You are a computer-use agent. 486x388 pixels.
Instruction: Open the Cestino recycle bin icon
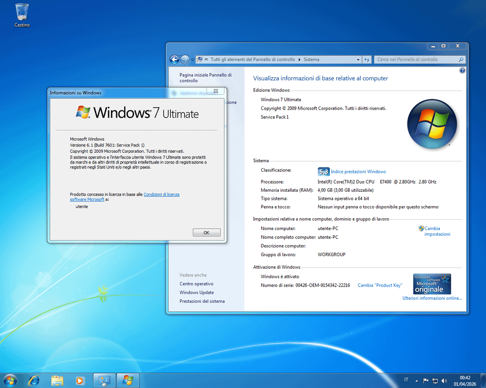coord(22,13)
